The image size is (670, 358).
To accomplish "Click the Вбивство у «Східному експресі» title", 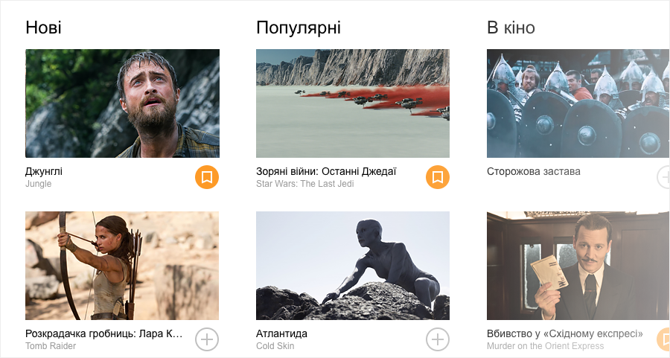I will coord(565,333).
